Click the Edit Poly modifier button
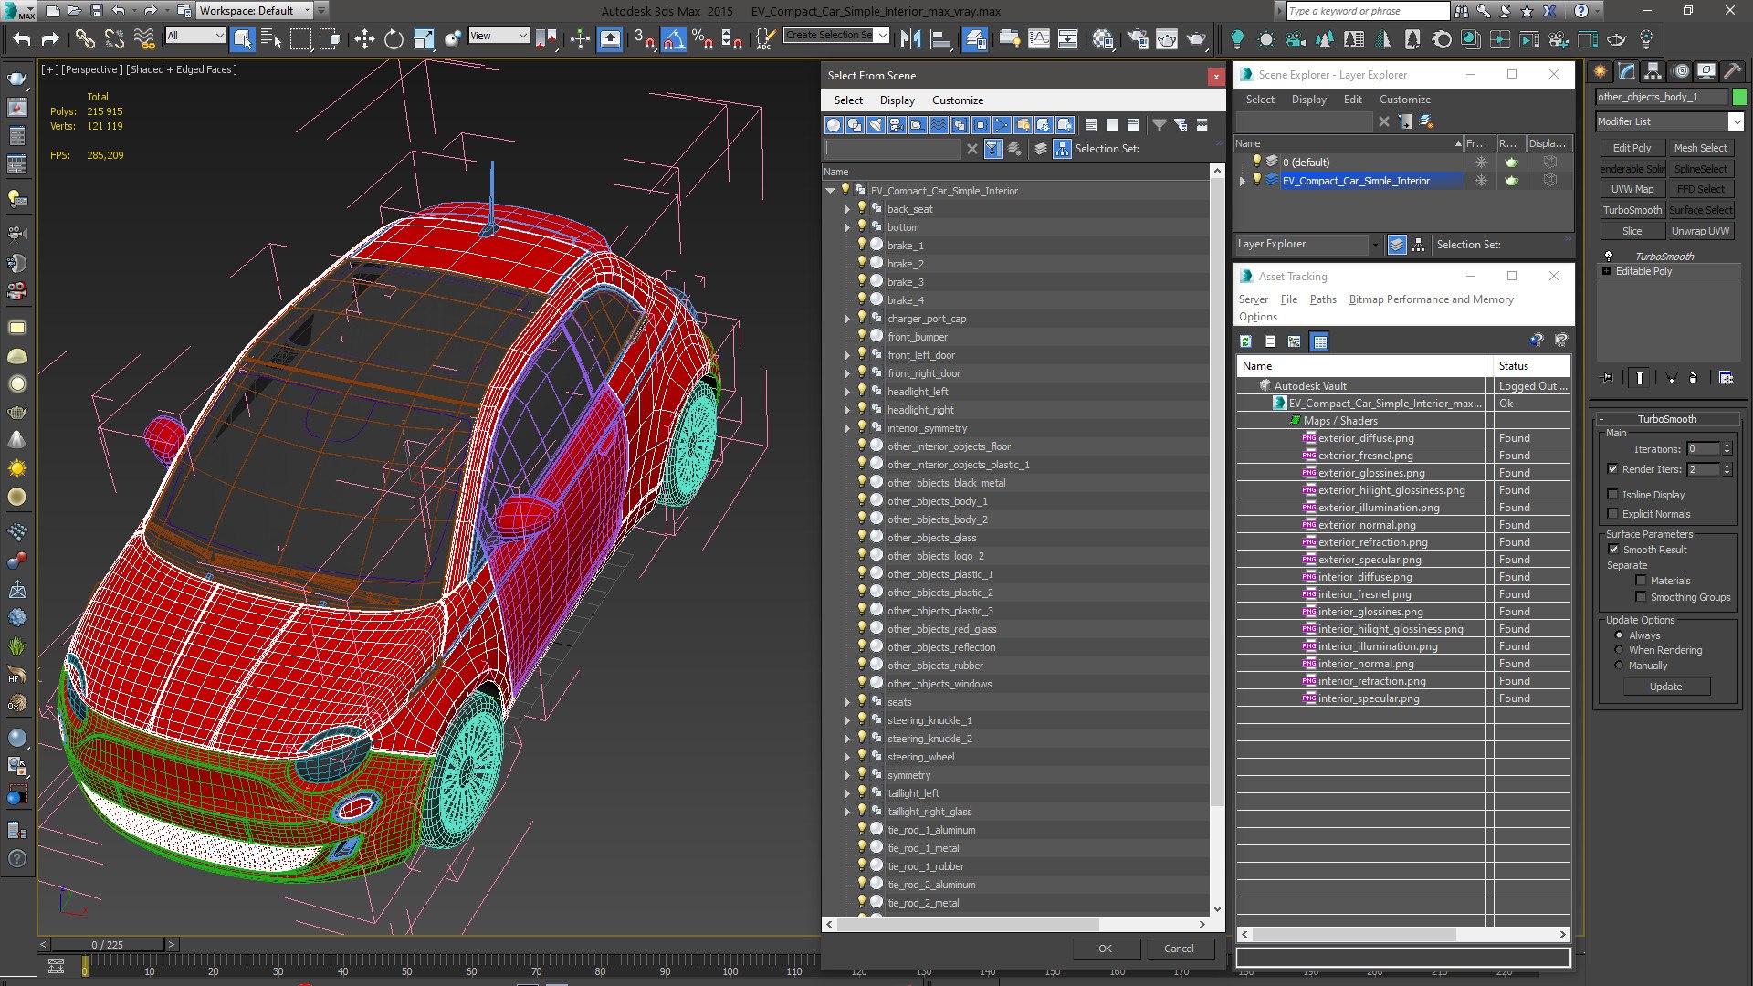This screenshot has width=1753, height=986. point(1632,148)
